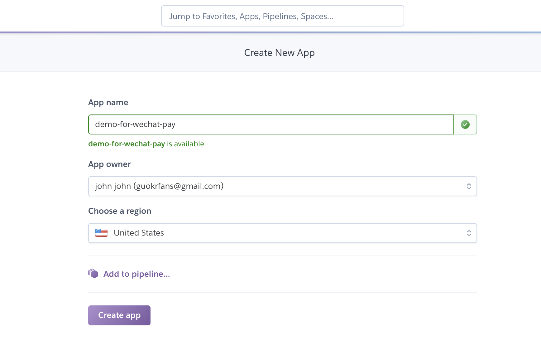Screen dimensions: 541x360
Task: Click the end of the typed app name
Action: point(176,124)
